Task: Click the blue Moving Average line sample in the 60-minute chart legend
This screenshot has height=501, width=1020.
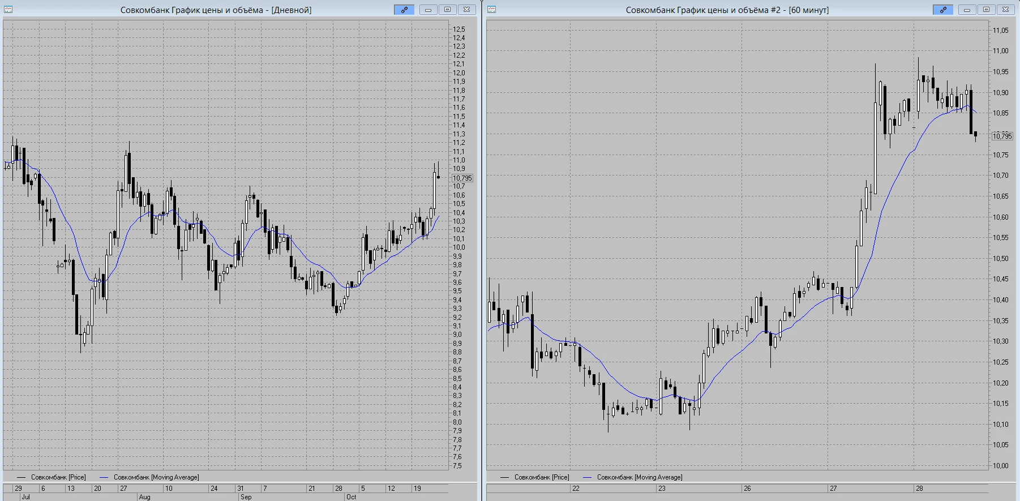Action: (587, 478)
